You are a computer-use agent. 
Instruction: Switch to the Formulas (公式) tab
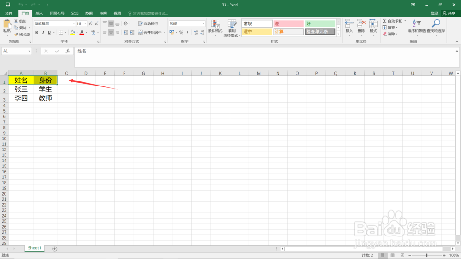click(75, 13)
